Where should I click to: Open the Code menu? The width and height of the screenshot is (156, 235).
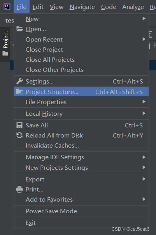tap(109, 7)
